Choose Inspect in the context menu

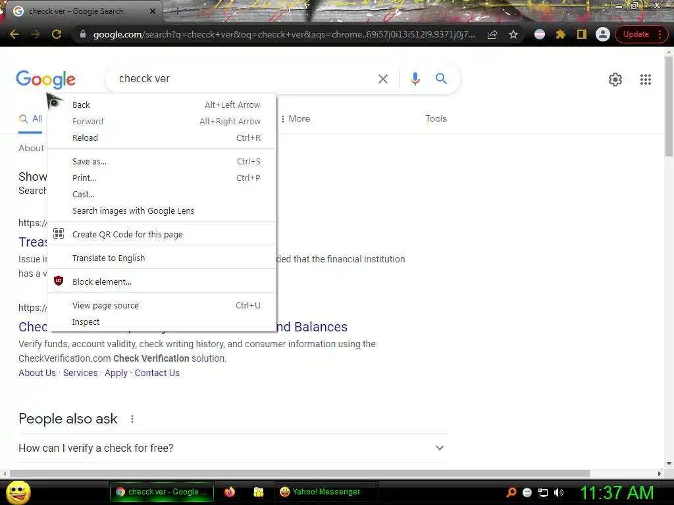161,322
